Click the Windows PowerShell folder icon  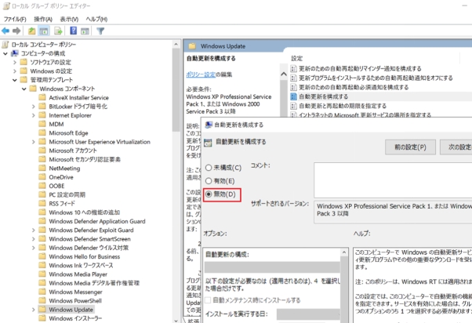(x=42, y=300)
